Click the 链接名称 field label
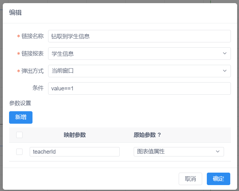The width and height of the screenshot is (239, 191). click(x=32, y=36)
